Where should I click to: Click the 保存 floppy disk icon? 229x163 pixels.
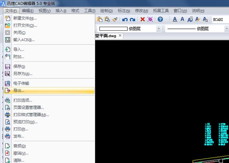point(8,66)
